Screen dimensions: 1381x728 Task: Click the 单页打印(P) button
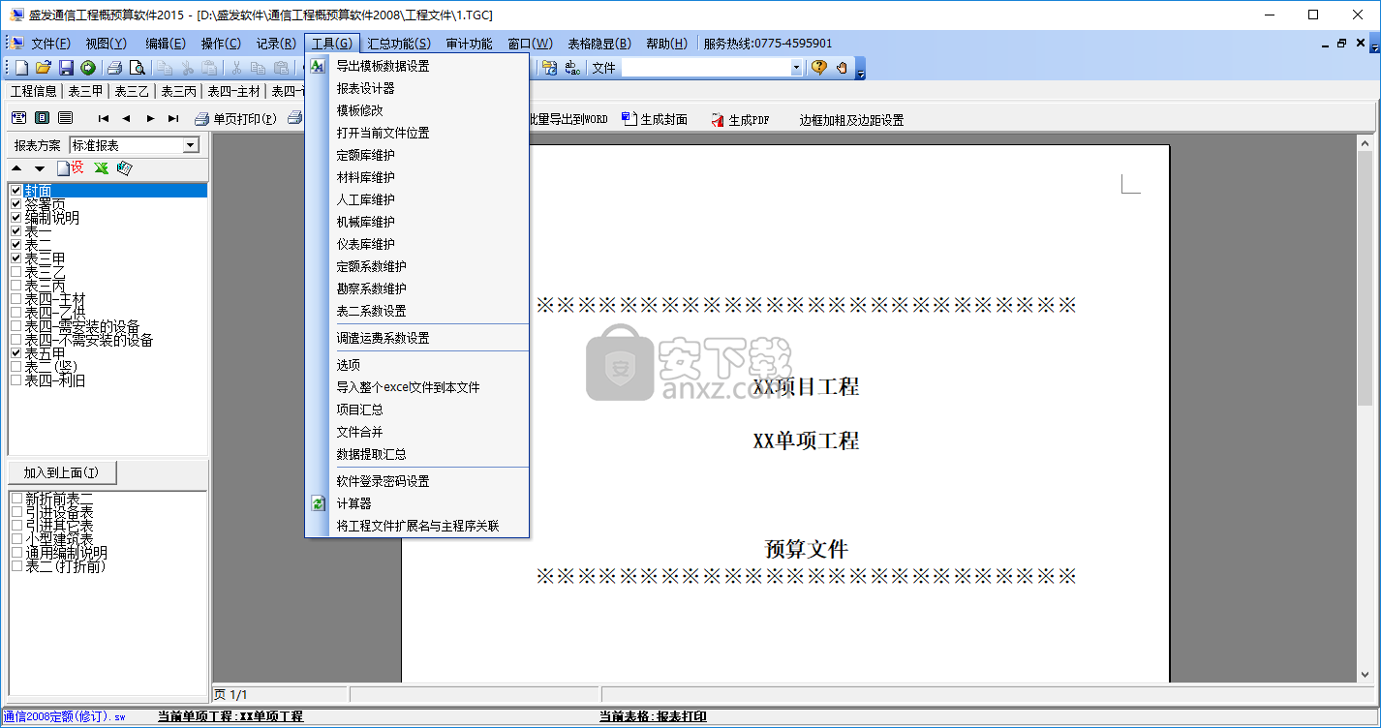tap(235, 119)
